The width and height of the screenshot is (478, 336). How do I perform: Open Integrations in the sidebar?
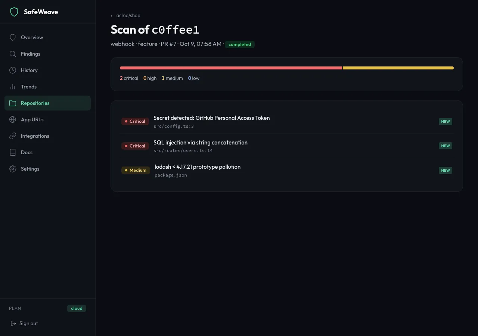point(47,136)
